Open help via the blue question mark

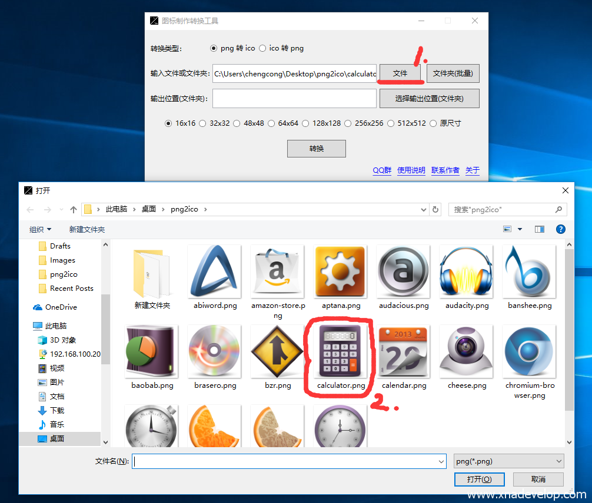561,229
